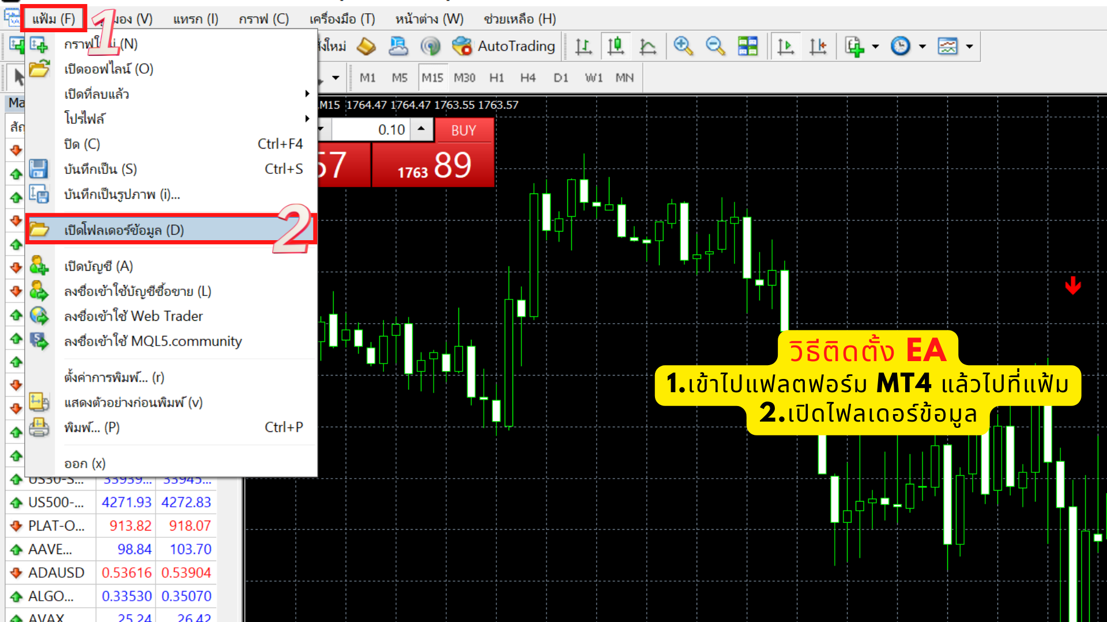Open the เครื่องมือ (T) menu
The height and width of the screenshot is (622, 1107).
342,19
